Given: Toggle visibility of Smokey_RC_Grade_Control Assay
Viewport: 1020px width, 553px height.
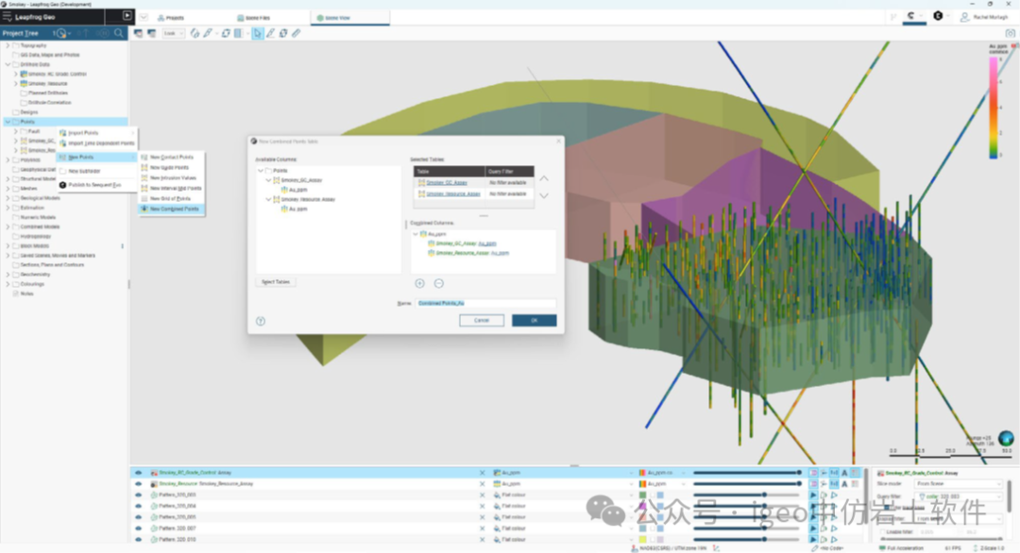Looking at the screenshot, I should coord(138,472).
